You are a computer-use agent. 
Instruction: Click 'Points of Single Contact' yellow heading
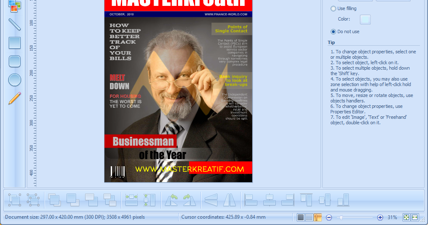tap(231, 29)
